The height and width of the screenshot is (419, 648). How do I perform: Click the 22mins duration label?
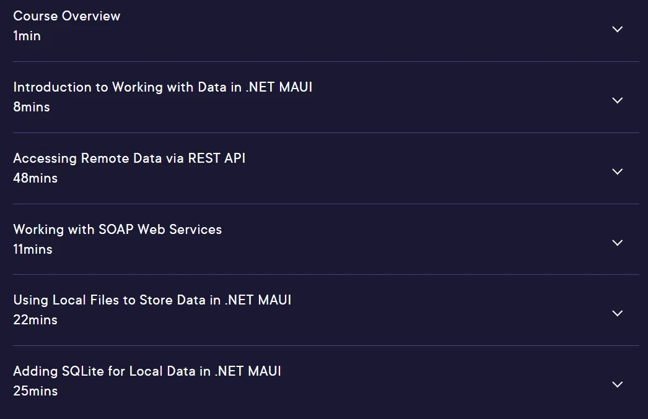click(35, 320)
